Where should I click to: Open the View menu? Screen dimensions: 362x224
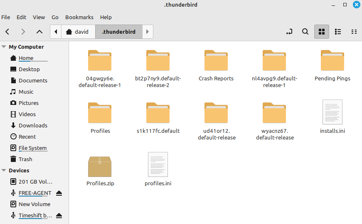coord(39,17)
